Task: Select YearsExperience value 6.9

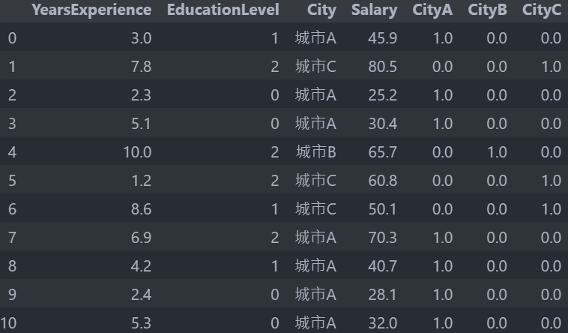Action: tap(142, 238)
